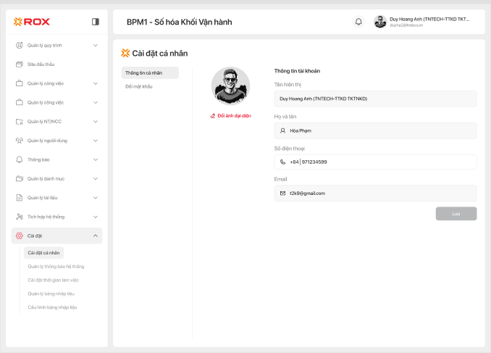The width and height of the screenshot is (491, 353).
Task: Click the Quản lý quy trình icon
Action: (20, 45)
